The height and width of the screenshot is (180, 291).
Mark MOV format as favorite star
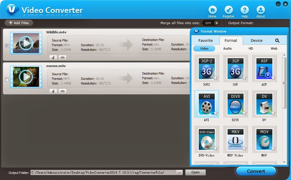point(273,149)
